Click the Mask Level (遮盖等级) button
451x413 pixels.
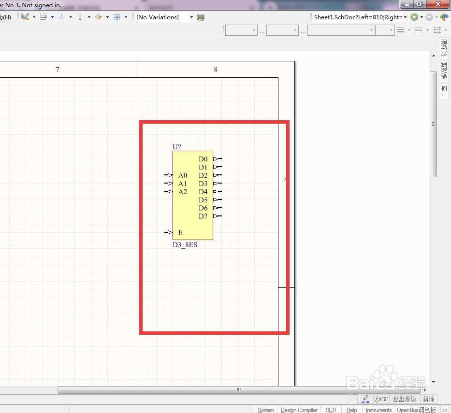click(x=405, y=399)
